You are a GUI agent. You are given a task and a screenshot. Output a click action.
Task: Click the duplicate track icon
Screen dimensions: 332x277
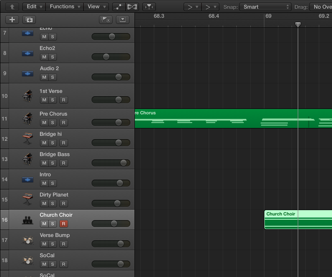click(x=29, y=20)
